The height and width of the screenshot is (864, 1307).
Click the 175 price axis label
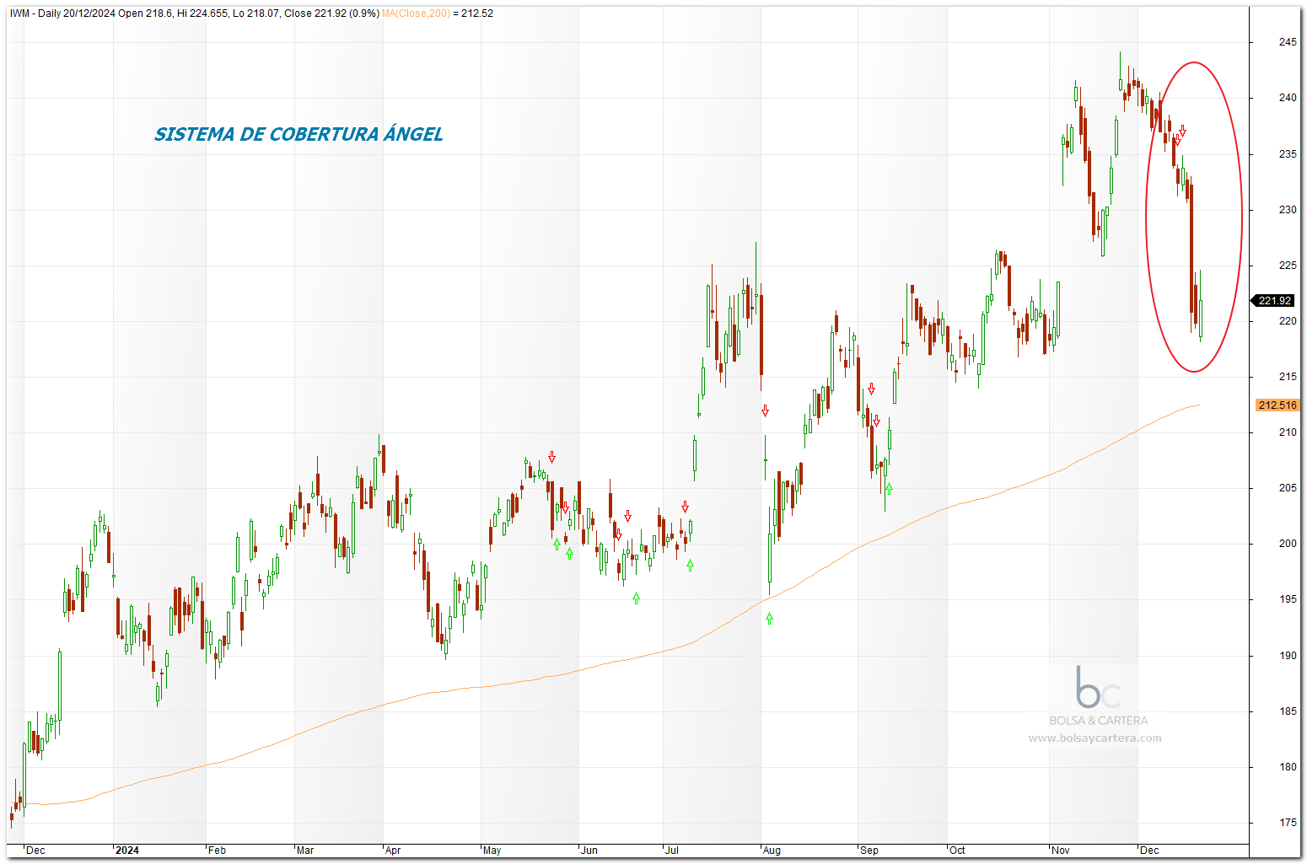1288,823
